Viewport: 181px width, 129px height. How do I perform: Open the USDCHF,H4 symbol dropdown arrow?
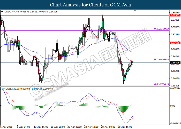tap(2, 12)
